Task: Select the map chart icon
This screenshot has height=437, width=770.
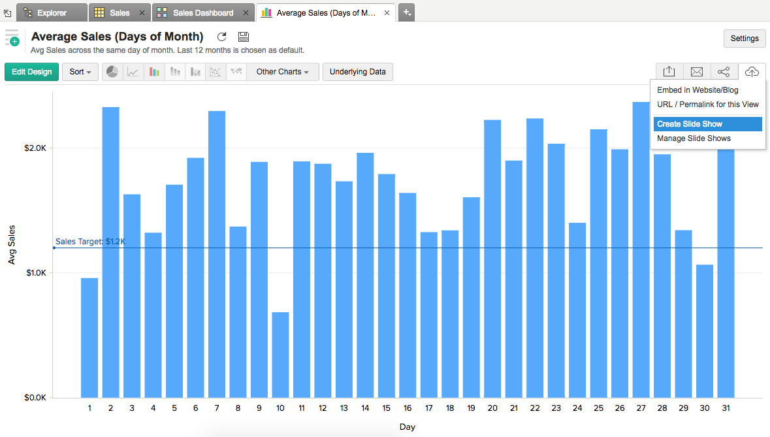Action: (236, 72)
